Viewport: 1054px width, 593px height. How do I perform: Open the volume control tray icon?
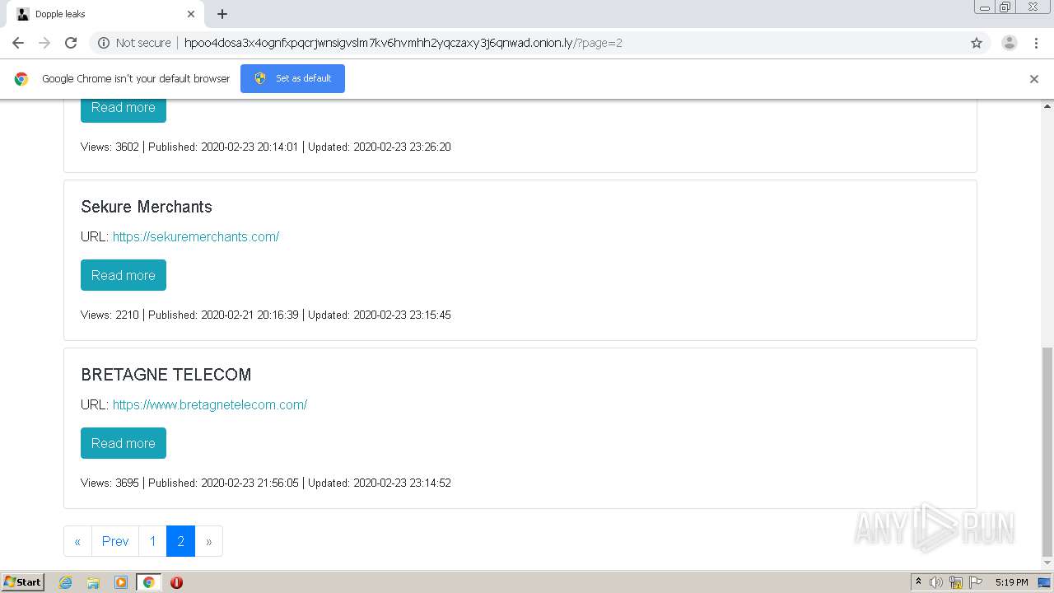click(x=936, y=582)
